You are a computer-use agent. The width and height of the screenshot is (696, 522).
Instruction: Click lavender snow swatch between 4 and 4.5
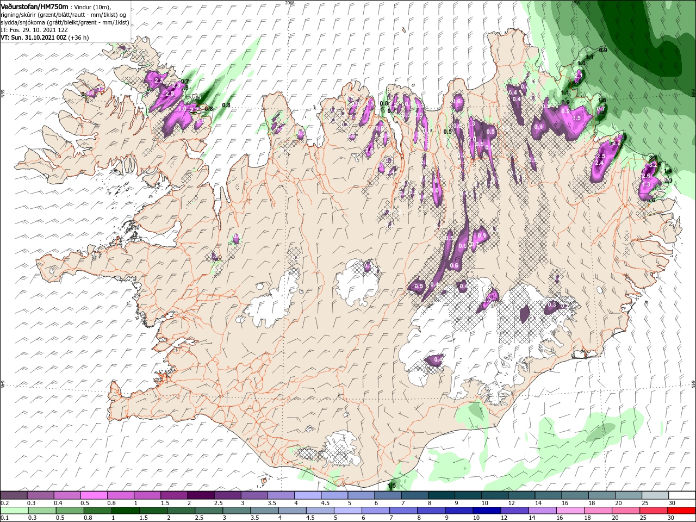tap(307, 495)
